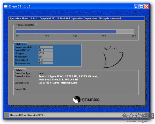This screenshot has height=124, width=155.
Task: Click the MB remaining value 185
Action: pyautogui.click(x=46, y=56)
